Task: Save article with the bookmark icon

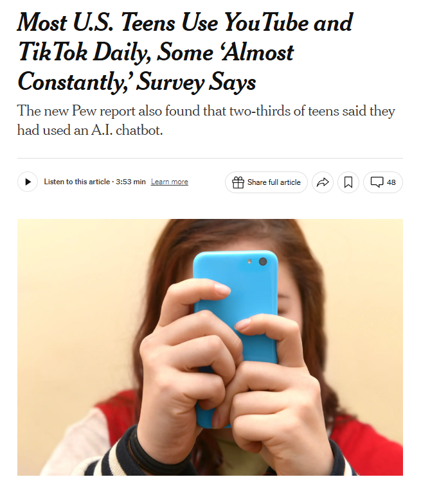Action: click(348, 182)
